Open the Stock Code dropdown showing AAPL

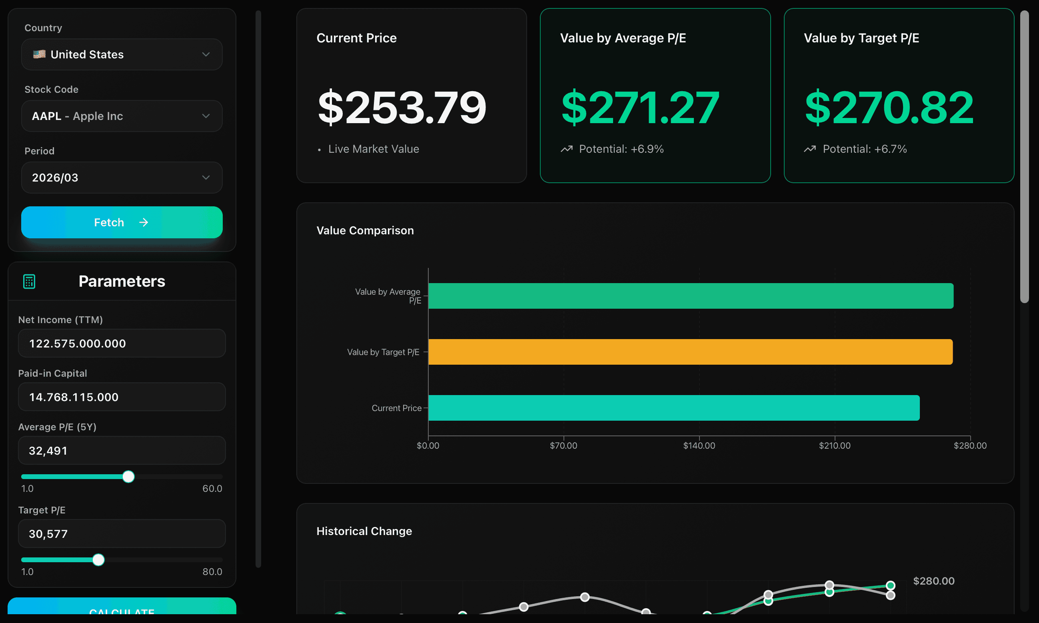point(122,116)
